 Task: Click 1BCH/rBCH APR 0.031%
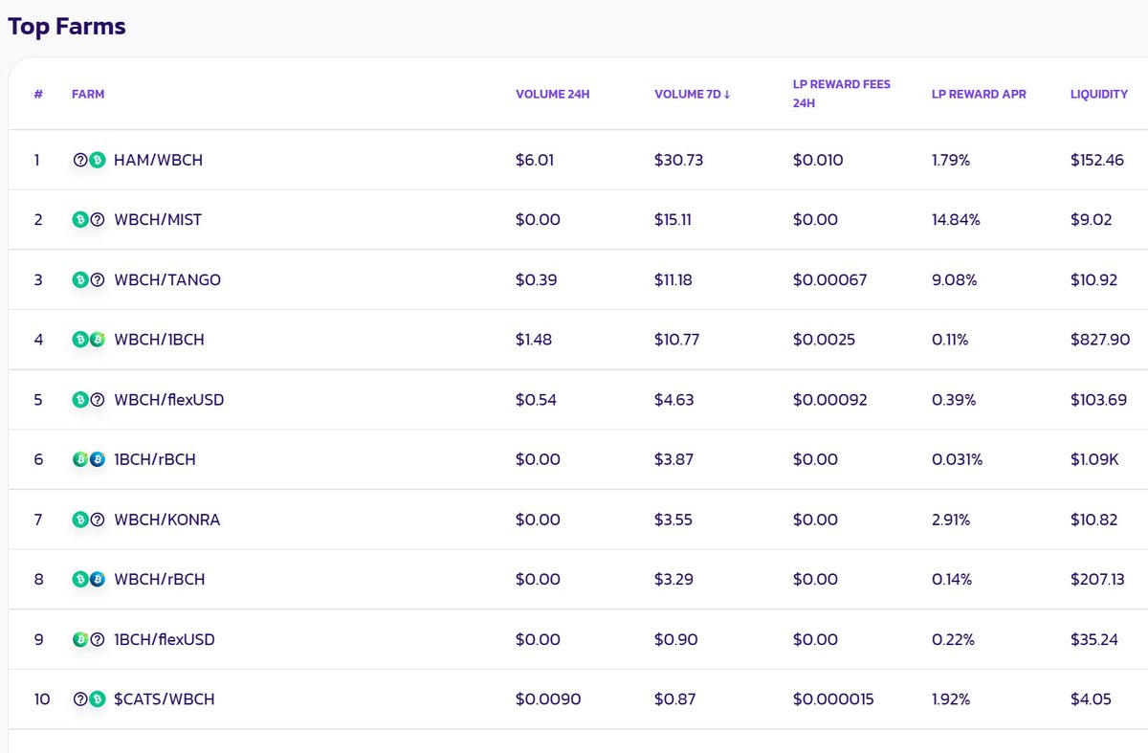[x=957, y=459]
